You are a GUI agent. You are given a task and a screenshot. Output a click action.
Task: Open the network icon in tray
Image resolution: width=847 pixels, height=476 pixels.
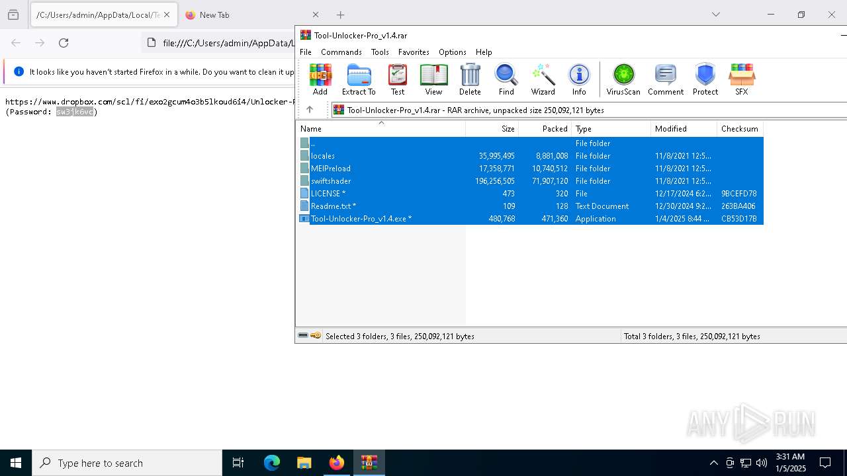coord(746,463)
